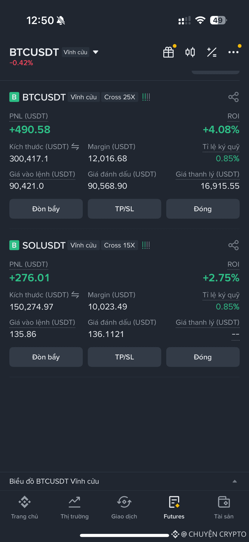Open Cross 25X margin mode for BTCUSDT
Screen dimensions: 249x542
tap(120, 97)
